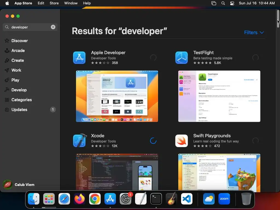Open Terminal from the Dock
The height and width of the screenshot is (210, 280).
click(156, 199)
